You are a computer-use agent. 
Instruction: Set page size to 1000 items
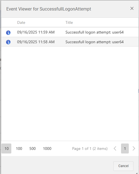pos(47,149)
